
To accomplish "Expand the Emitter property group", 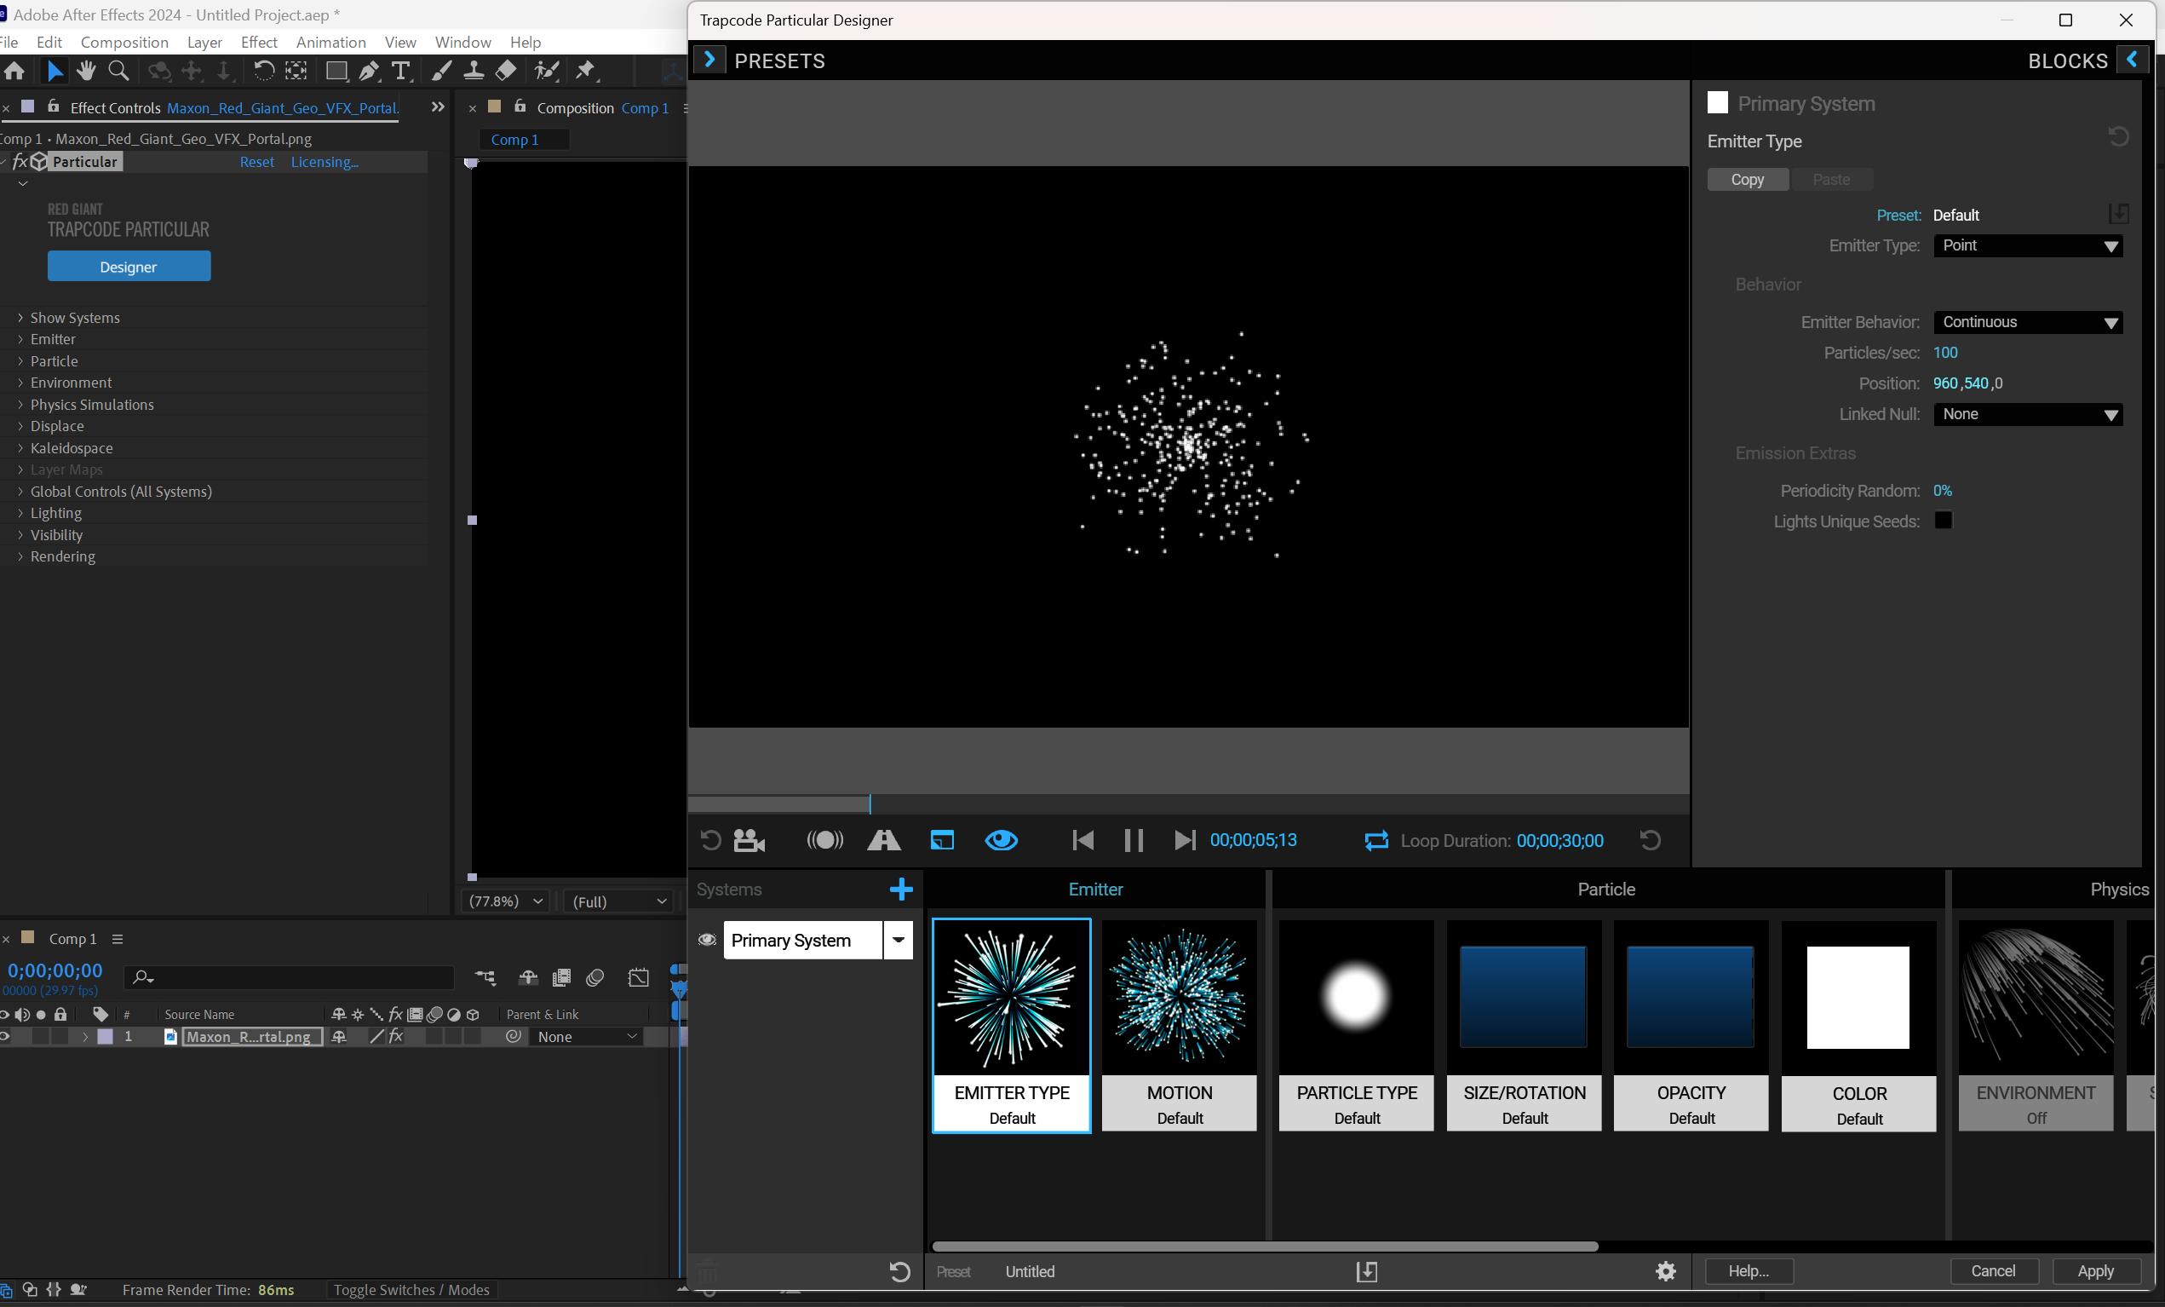I will click(20, 339).
